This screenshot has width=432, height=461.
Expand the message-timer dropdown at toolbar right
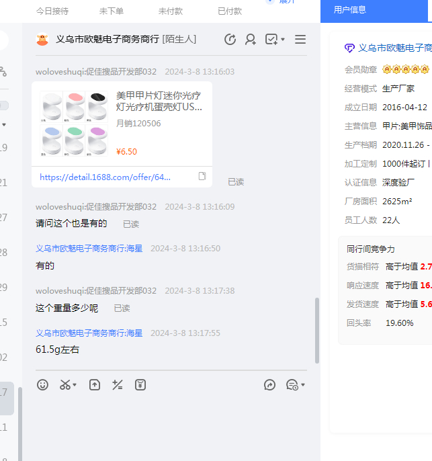303,386
